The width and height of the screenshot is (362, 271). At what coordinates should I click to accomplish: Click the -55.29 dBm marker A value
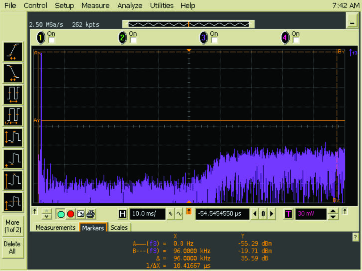255,243
